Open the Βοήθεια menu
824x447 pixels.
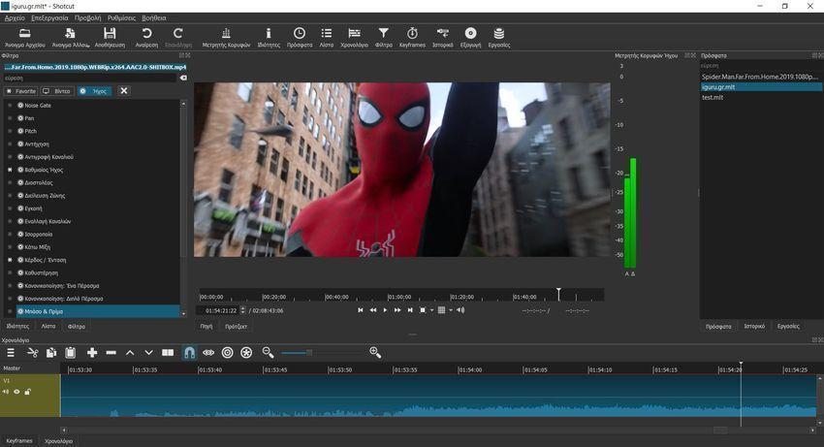coord(153,17)
